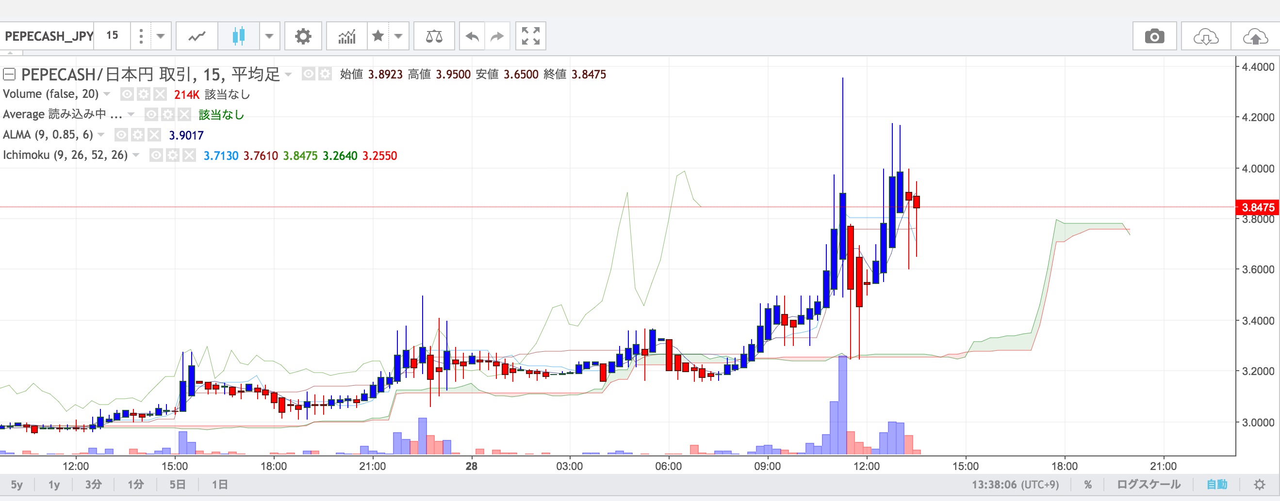1280x501 pixels.
Task: Open dropdown next to 平均足 title
Action: (288, 75)
